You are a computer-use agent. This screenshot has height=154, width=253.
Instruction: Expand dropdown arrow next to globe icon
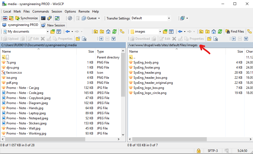point(187,18)
